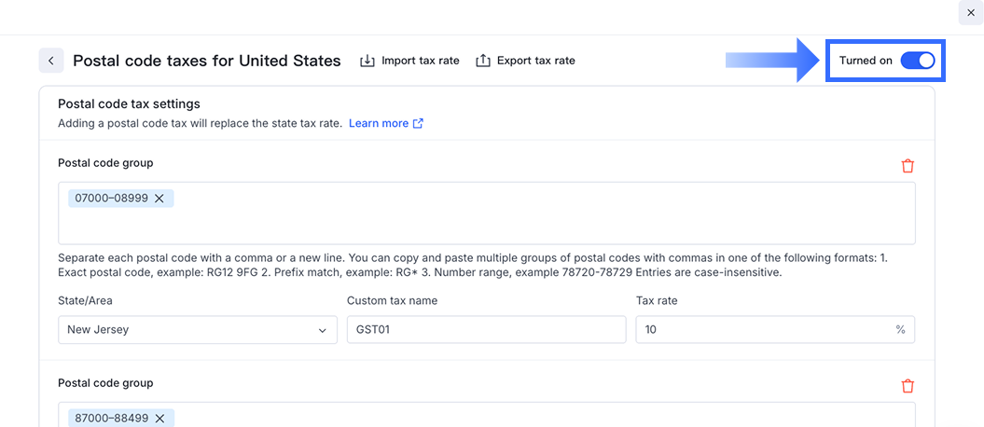Click the Custom tax name field GST01
Screen dimensions: 984x427
coord(485,329)
